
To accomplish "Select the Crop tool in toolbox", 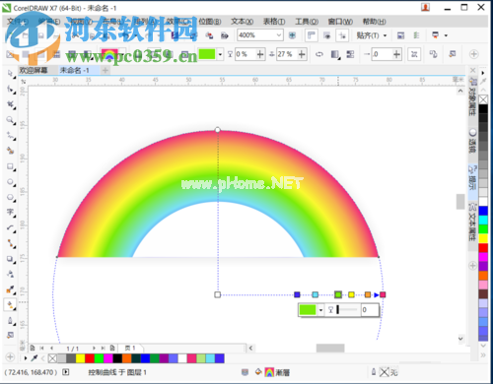I will (11, 104).
